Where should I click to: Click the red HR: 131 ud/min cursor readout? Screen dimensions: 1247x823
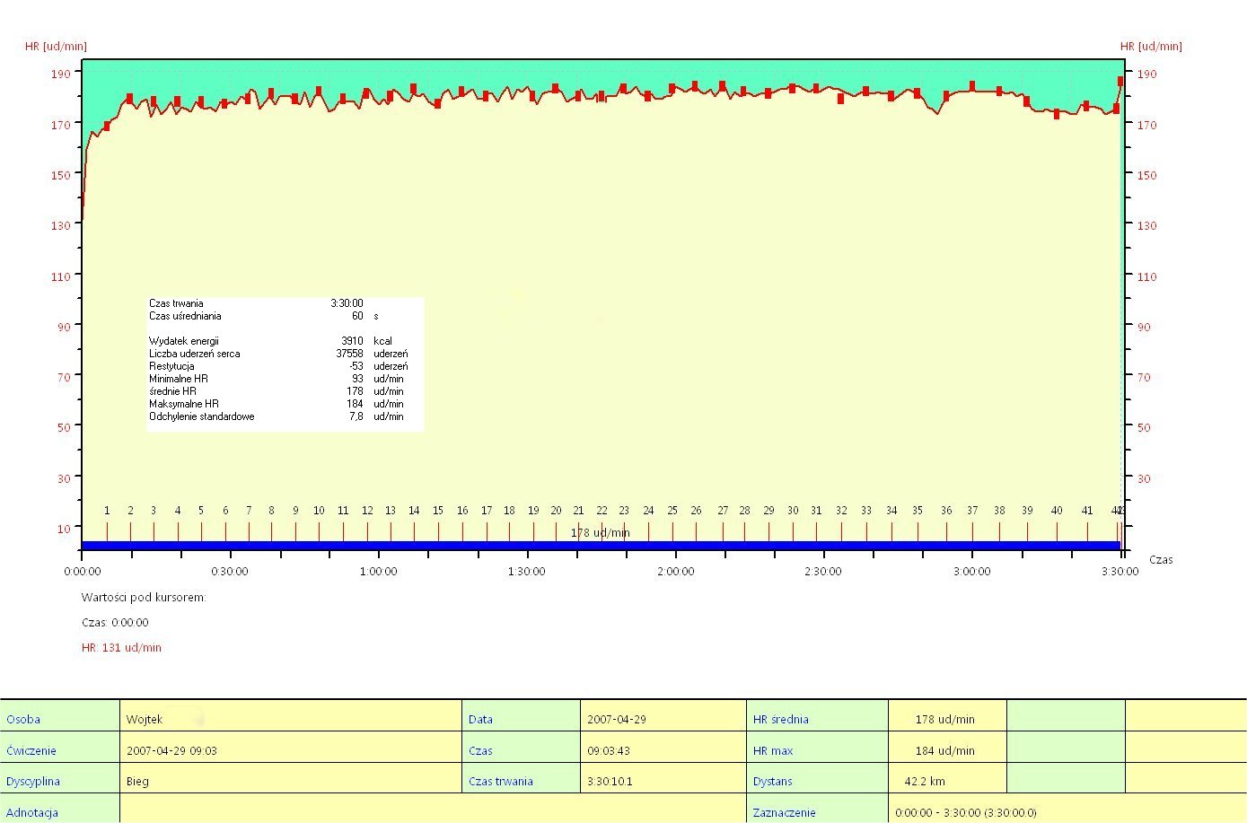[121, 647]
